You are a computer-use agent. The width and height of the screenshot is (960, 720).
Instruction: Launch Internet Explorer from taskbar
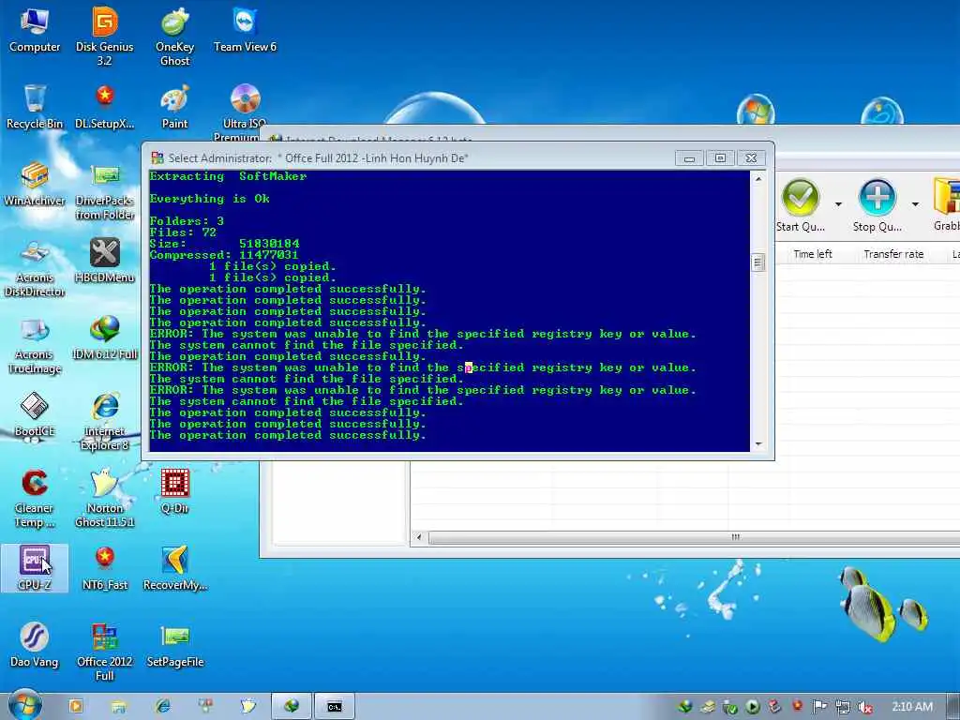pyautogui.click(x=163, y=706)
